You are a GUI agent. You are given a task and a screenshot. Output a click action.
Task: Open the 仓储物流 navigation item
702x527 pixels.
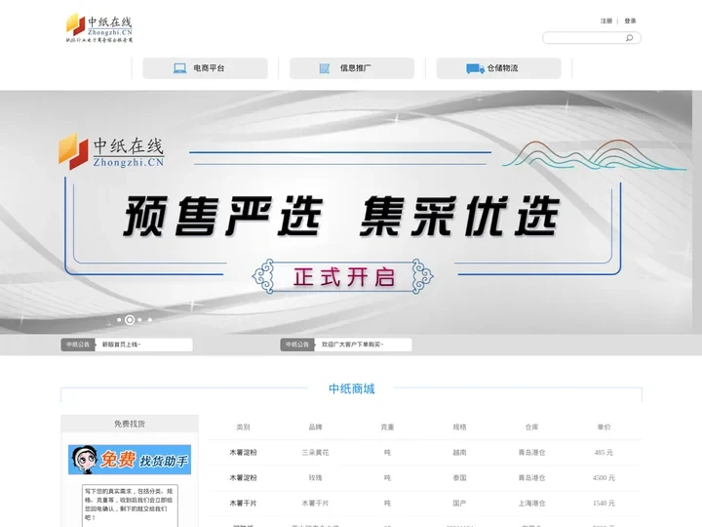tap(499, 68)
